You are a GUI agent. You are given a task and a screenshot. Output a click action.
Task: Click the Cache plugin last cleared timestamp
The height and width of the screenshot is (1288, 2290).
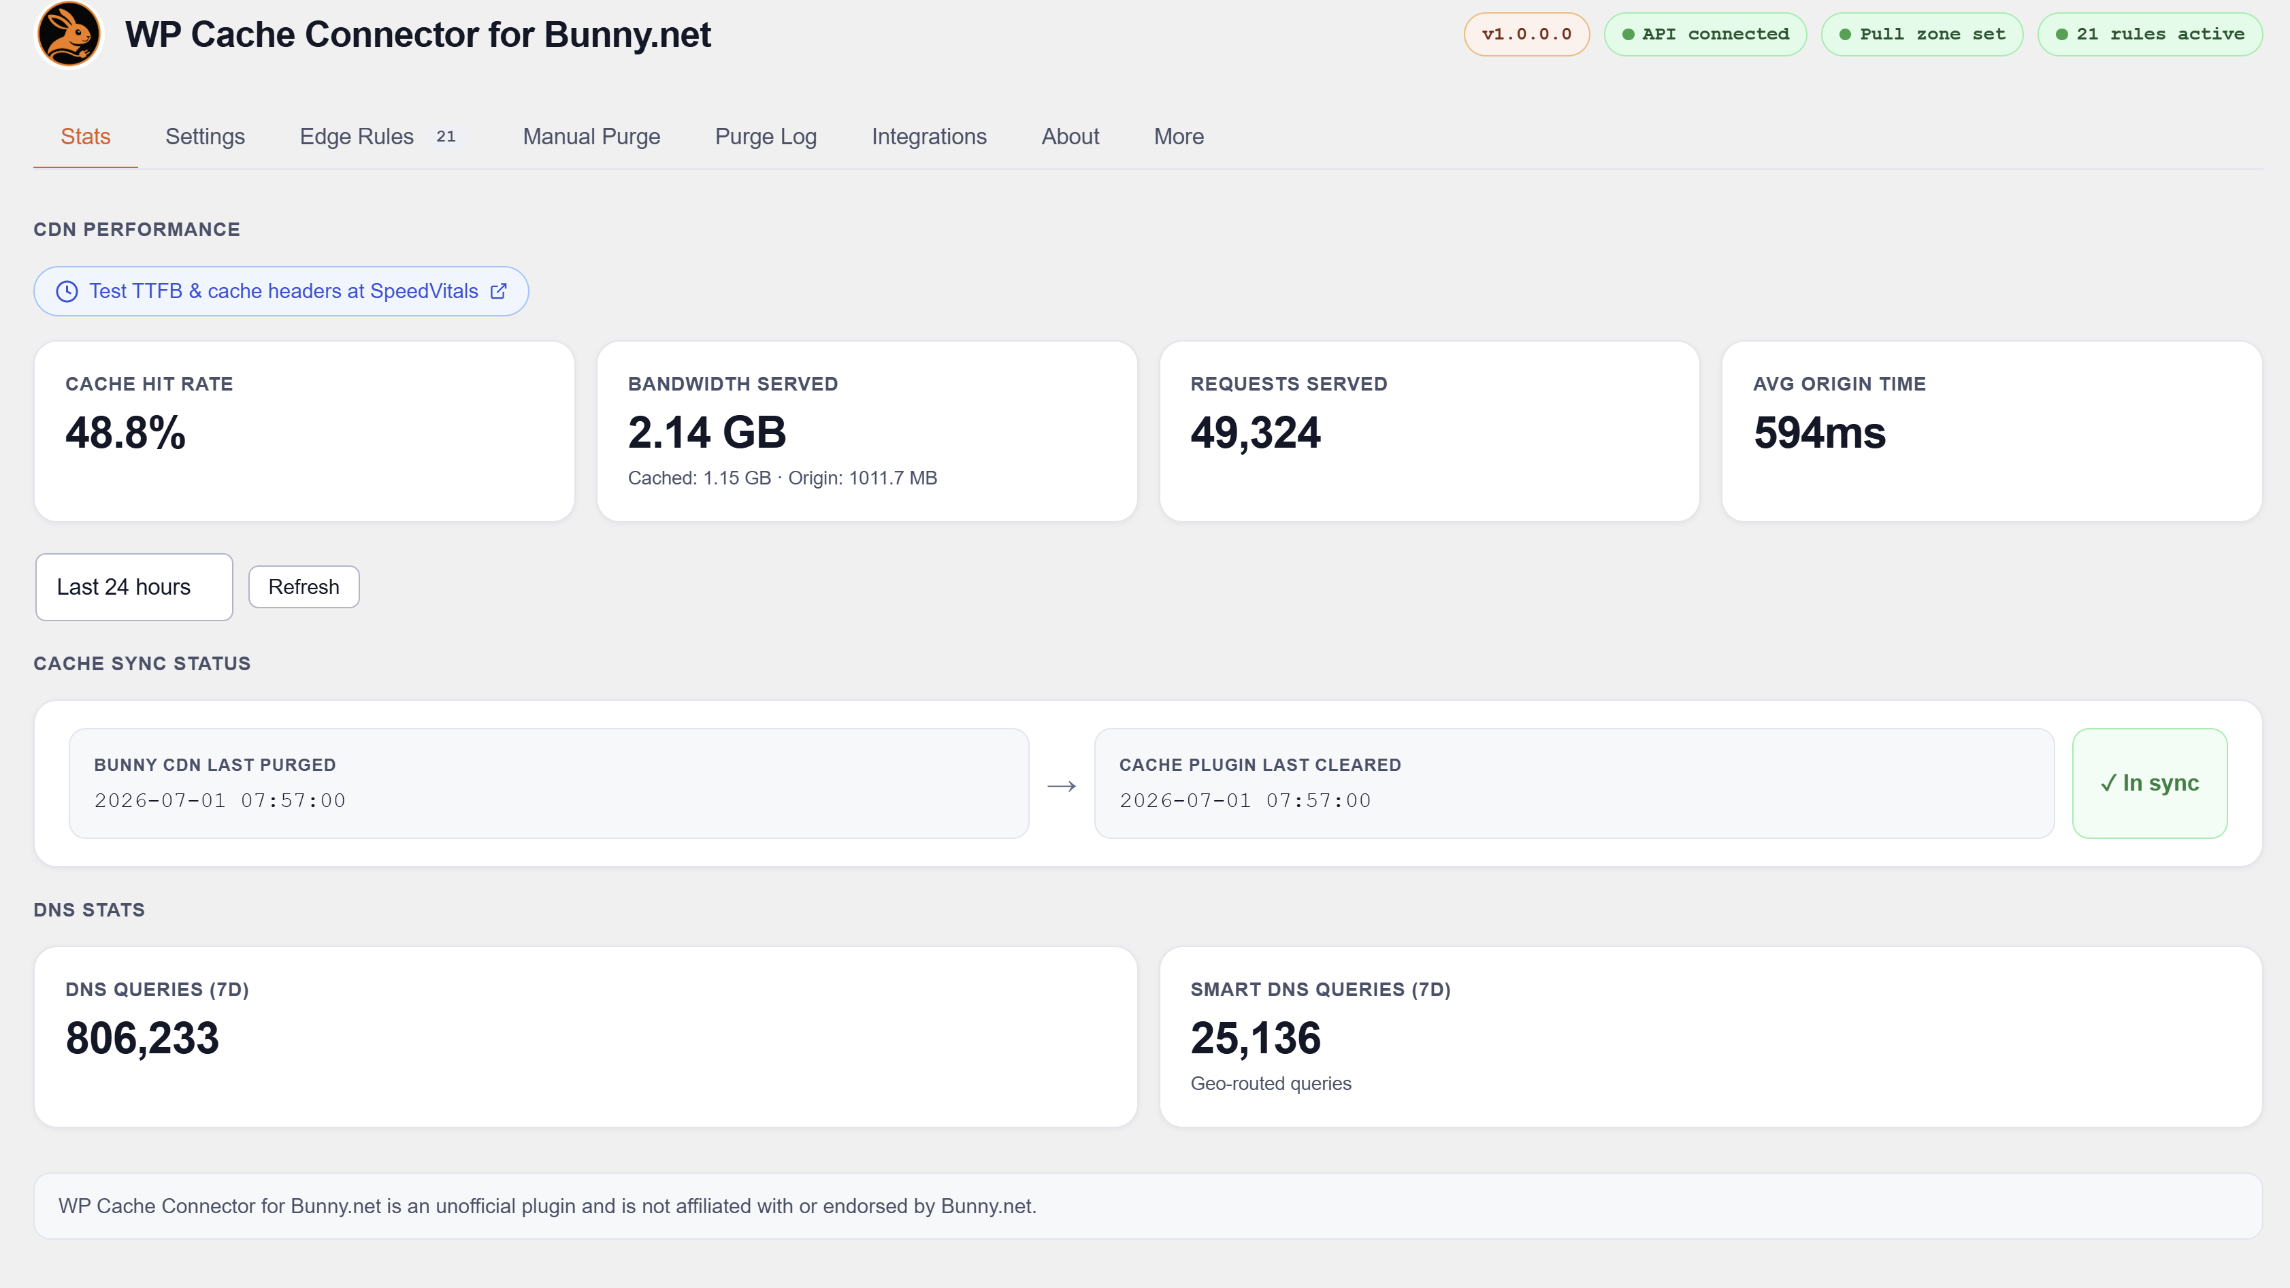1245,801
